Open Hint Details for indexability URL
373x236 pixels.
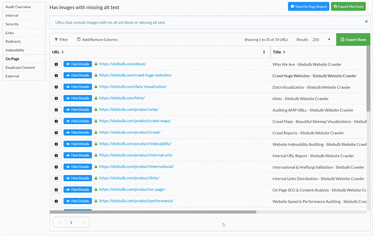(x=78, y=144)
